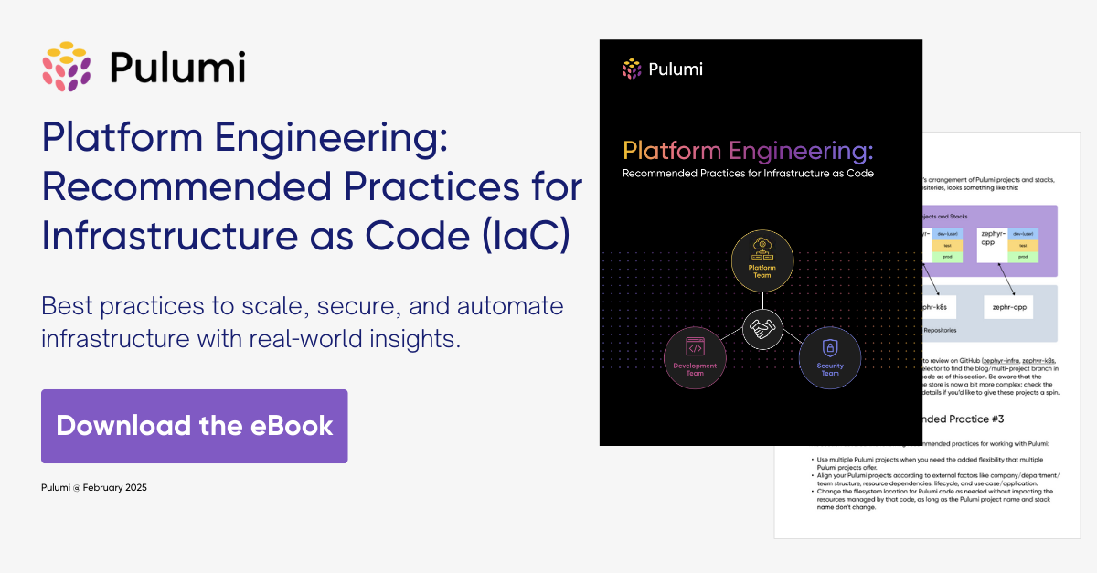1097x573 pixels.
Task: Select the Platform Team cloud icon circle
Action: [x=762, y=260]
